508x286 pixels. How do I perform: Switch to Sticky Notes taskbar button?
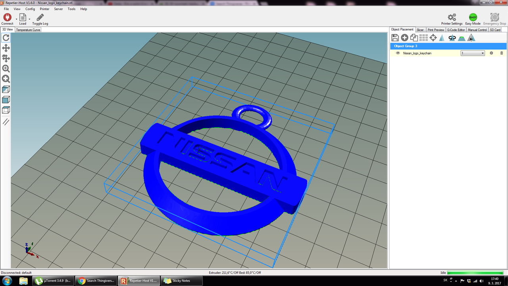(x=182, y=281)
